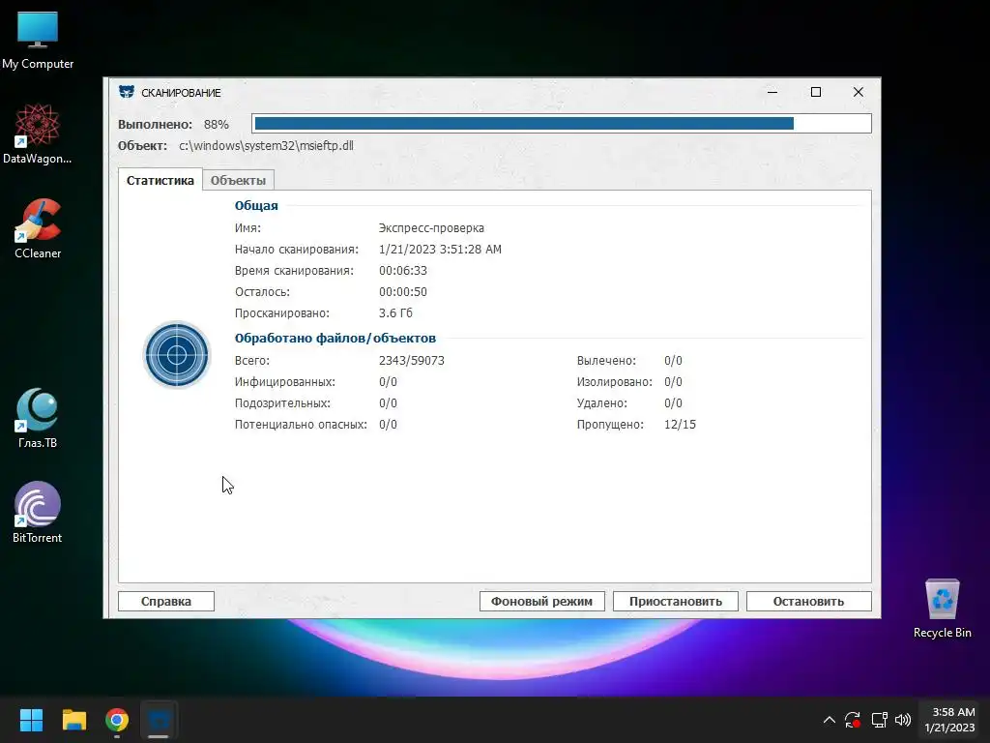Click the radar target scan icon
Screen dimensions: 990x743
click(x=177, y=354)
